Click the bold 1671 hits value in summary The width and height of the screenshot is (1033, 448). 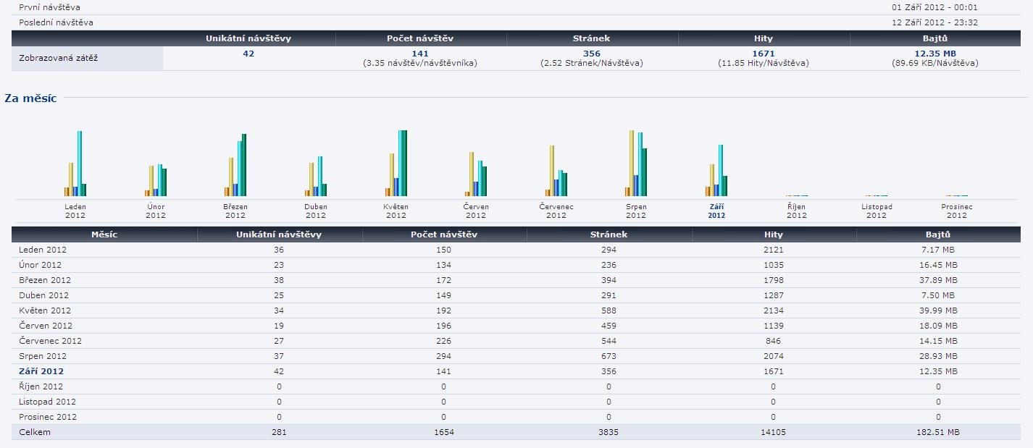click(x=764, y=54)
